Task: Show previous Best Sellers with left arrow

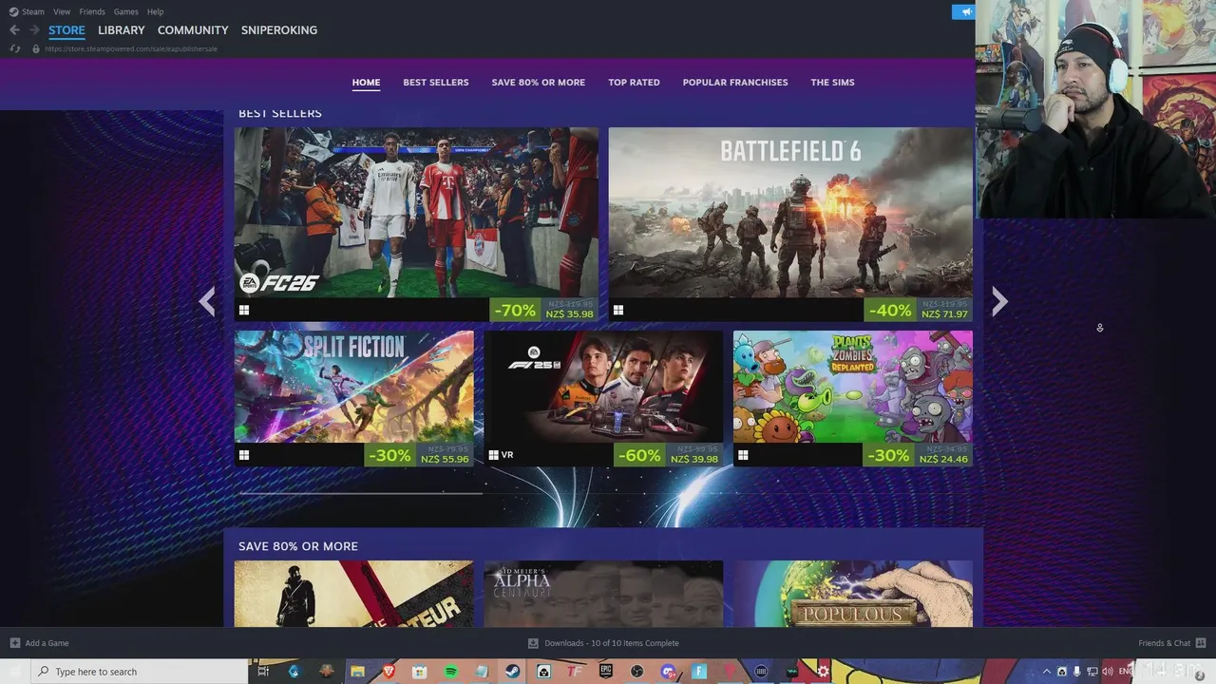Action: (x=207, y=302)
